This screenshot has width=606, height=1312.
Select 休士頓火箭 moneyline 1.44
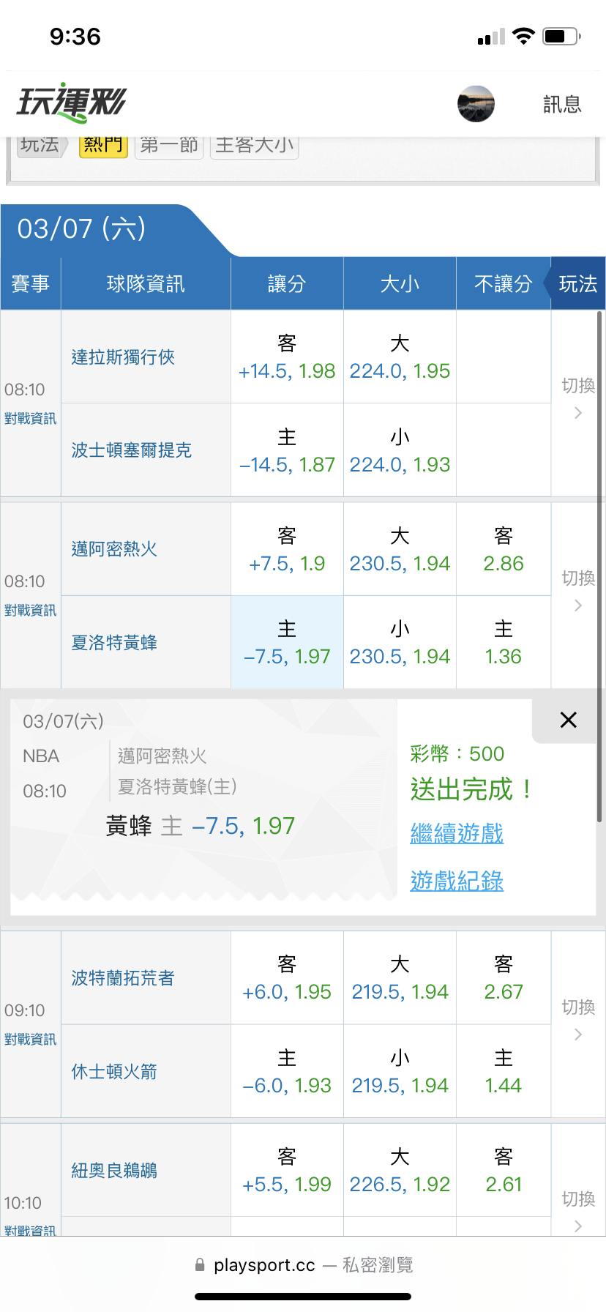[x=504, y=1072]
